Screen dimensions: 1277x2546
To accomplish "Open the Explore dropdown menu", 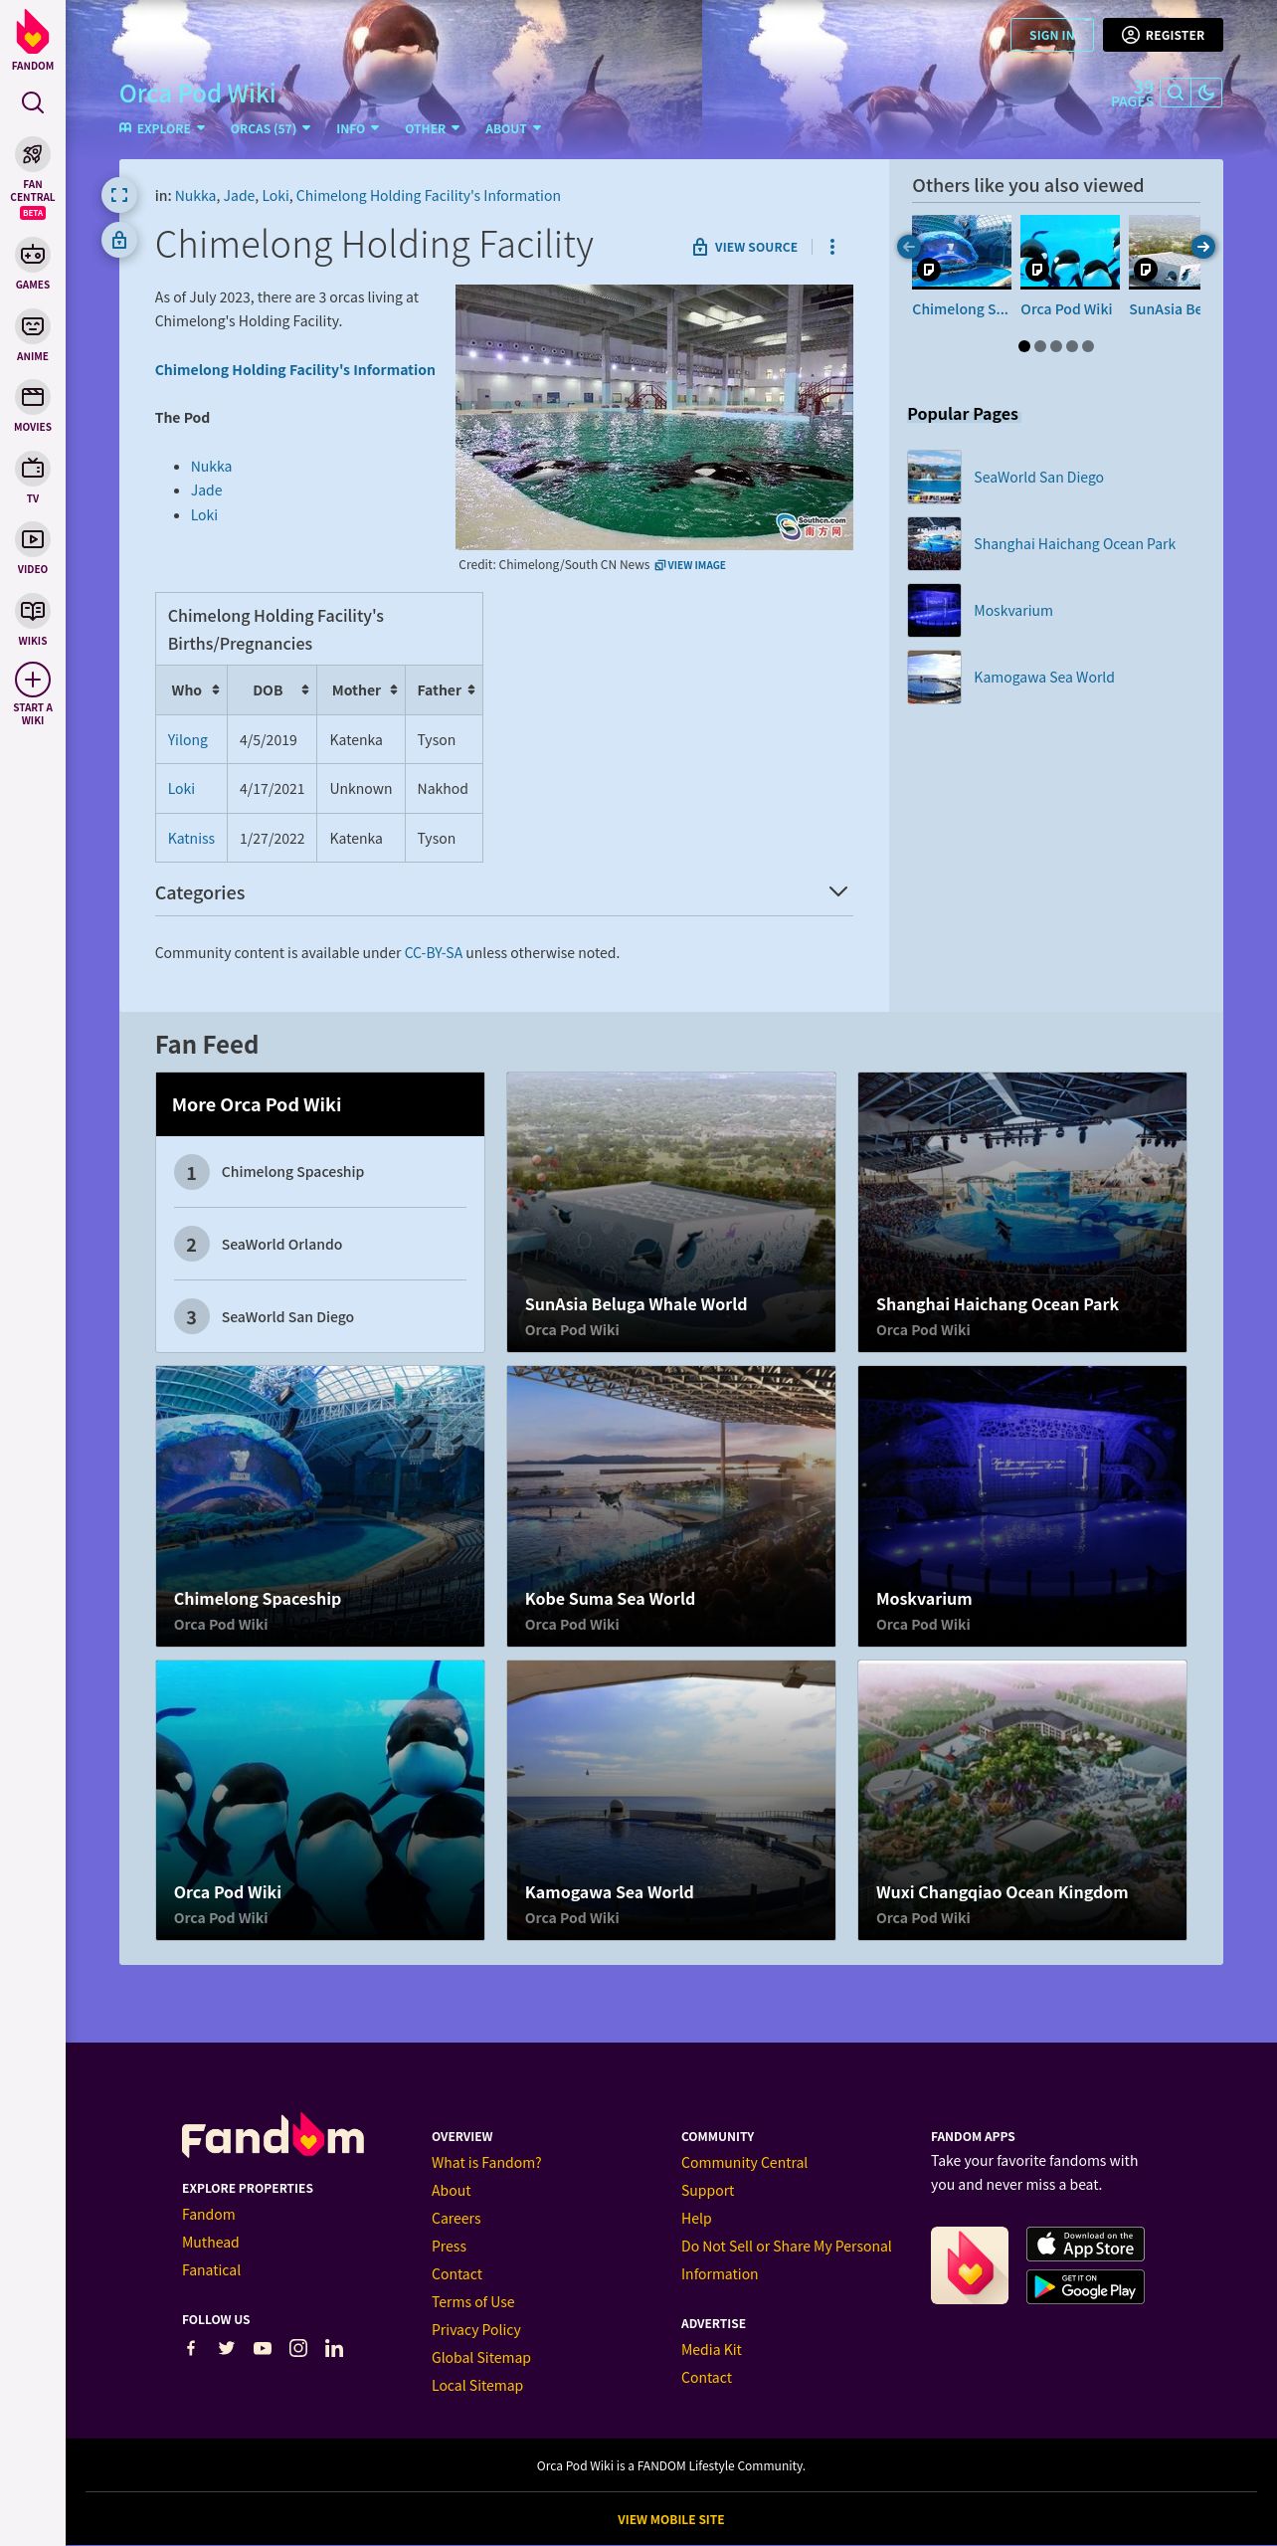I will click(x=162, y=128).
